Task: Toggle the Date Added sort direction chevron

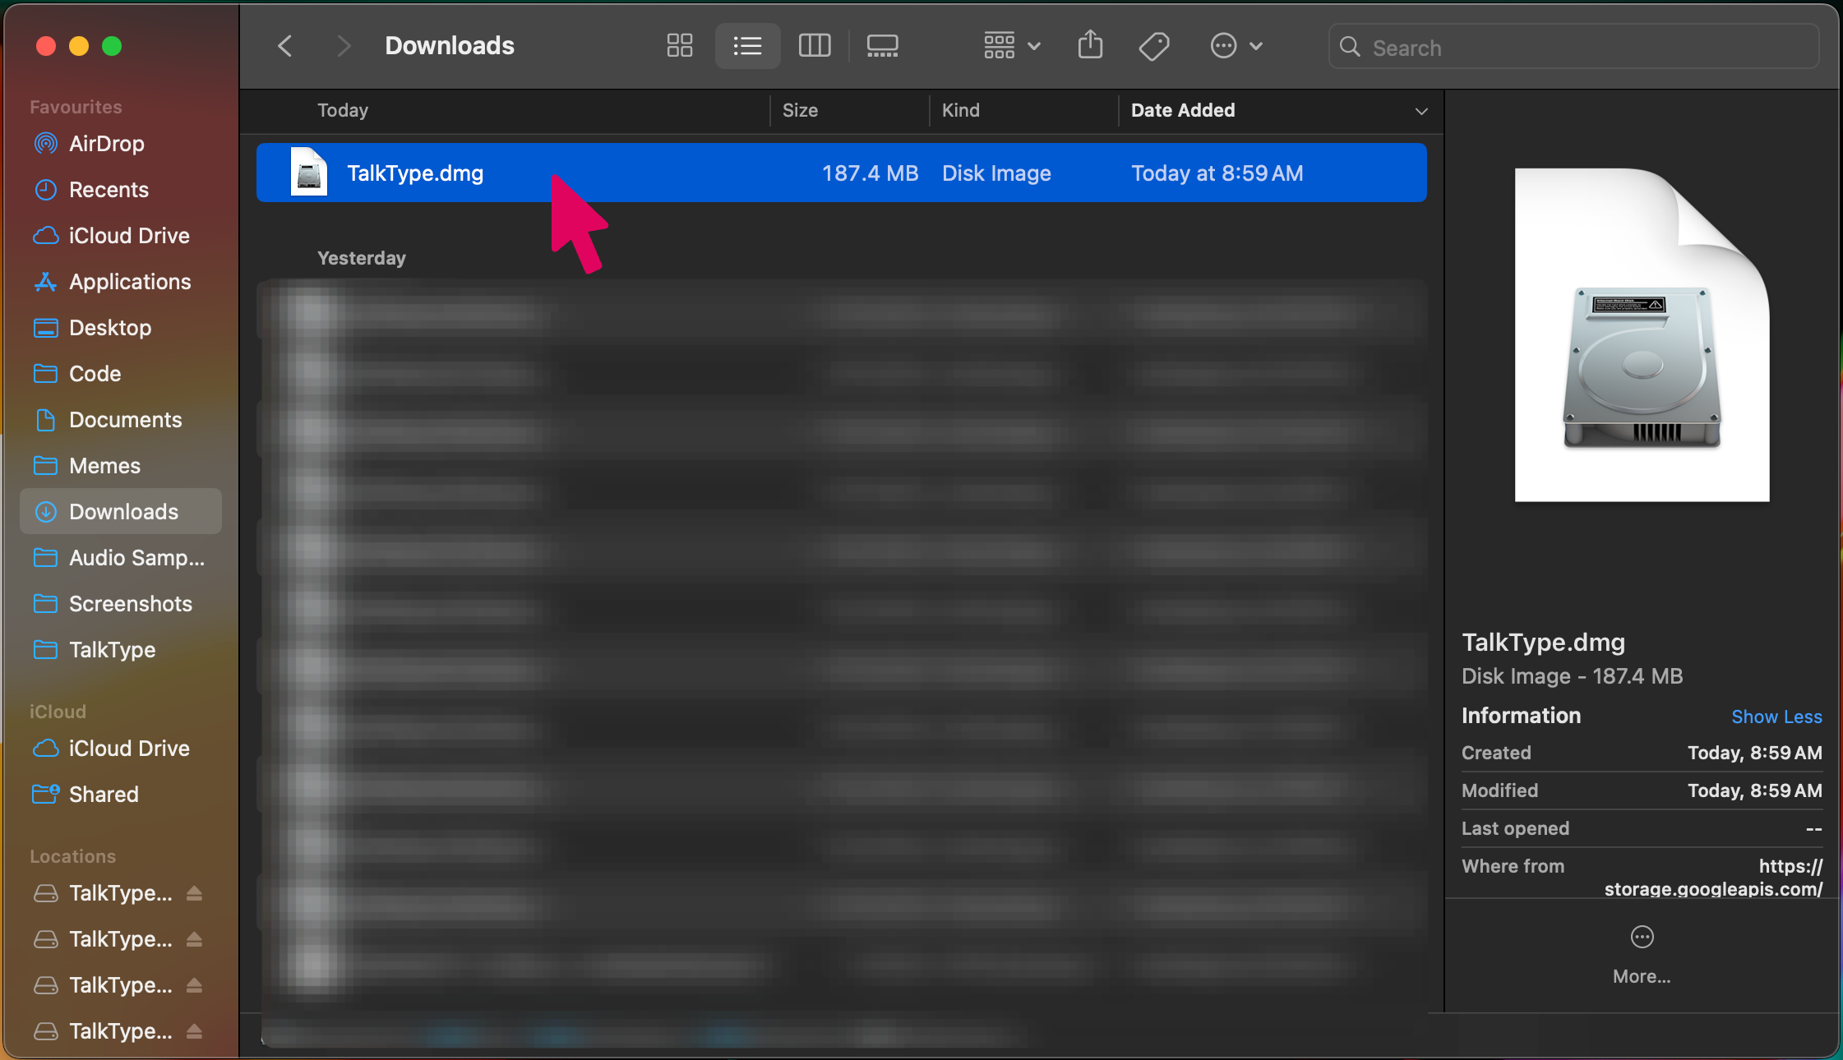Action: pos(1421,111)
